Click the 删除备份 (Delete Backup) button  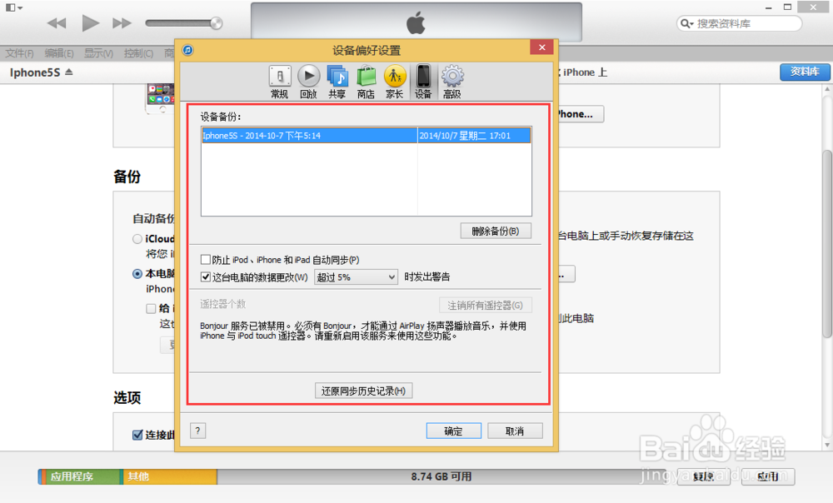(x=496, y=231)
